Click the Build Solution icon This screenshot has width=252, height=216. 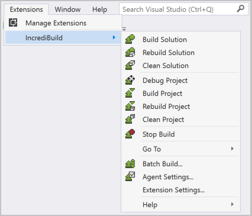coord(130,39)
